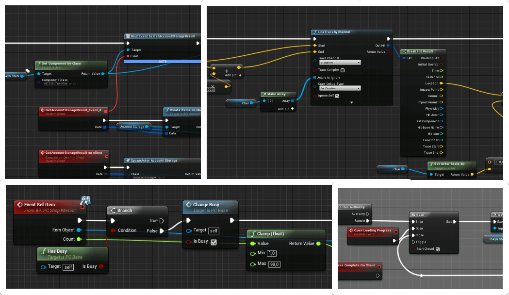Select the Gate node header
509x295 pixels.
click(x=434, y=215)
